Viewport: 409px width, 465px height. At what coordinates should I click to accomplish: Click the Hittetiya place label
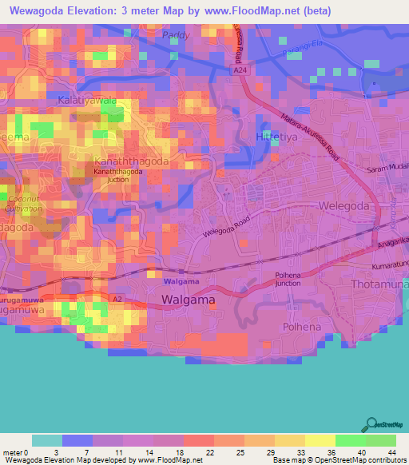click(x=276, y=137)
